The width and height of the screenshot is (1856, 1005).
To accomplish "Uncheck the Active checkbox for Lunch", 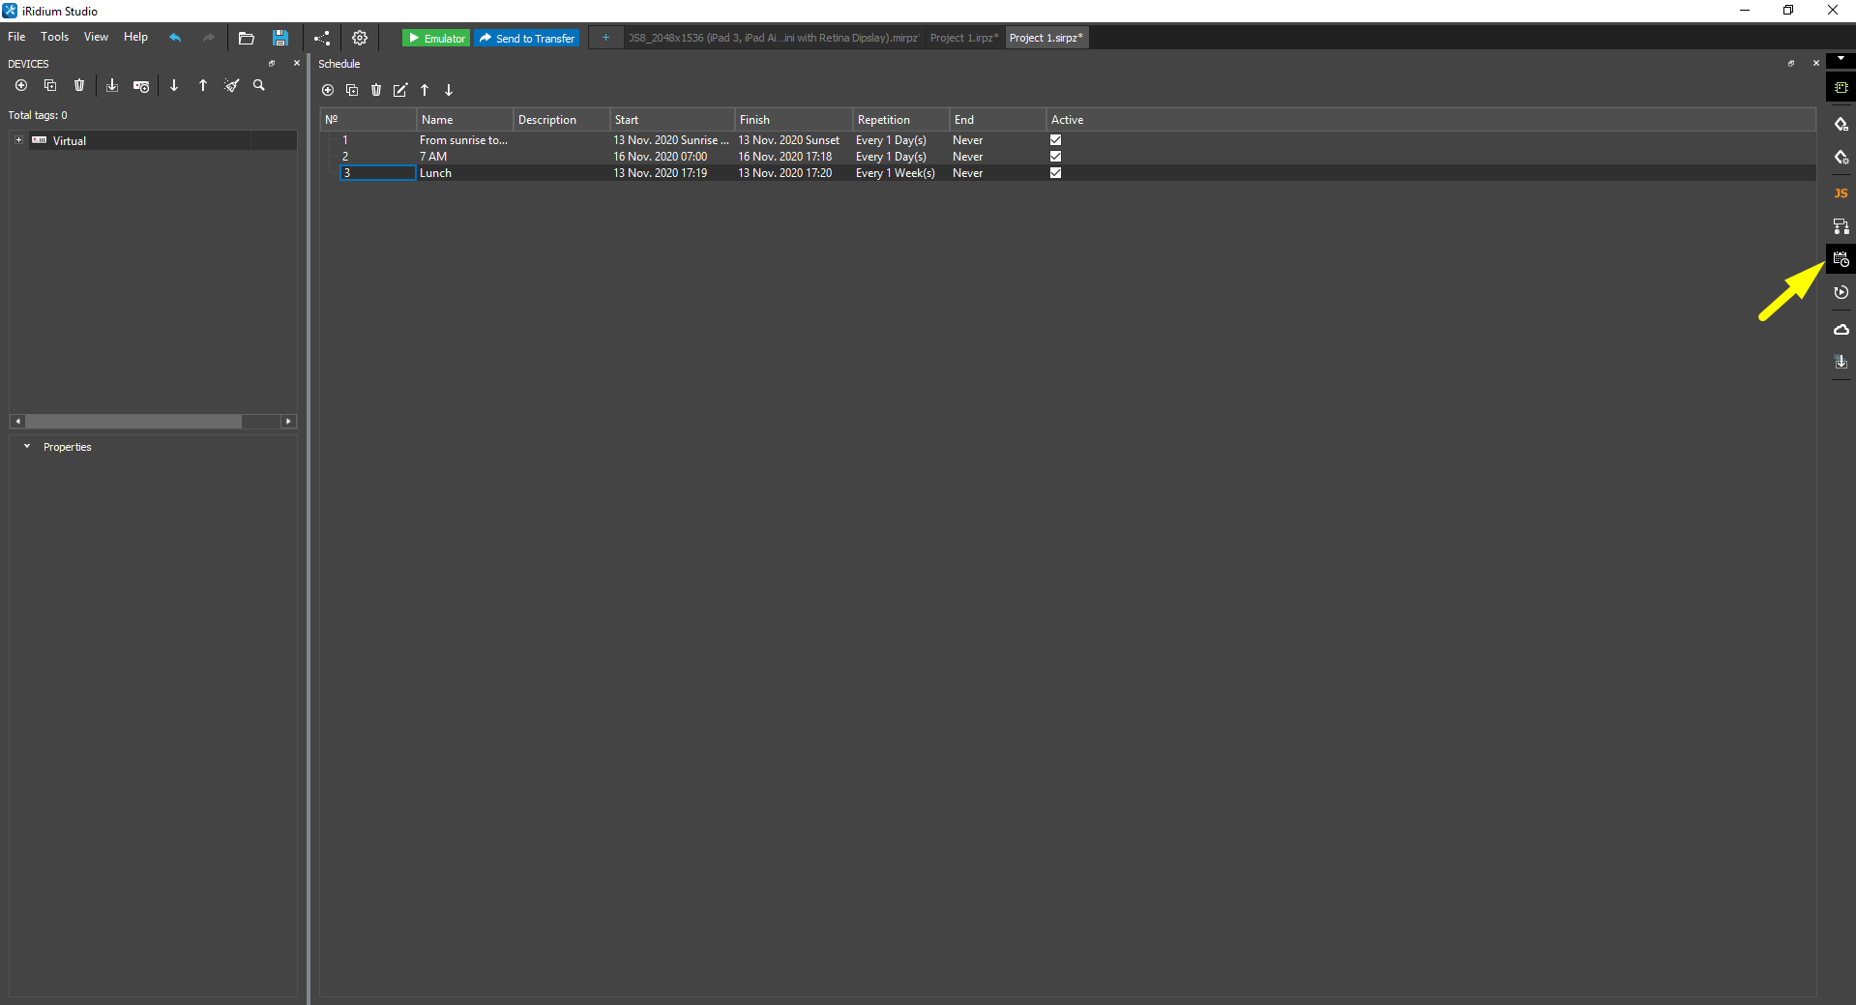I will coord(1055,173).
